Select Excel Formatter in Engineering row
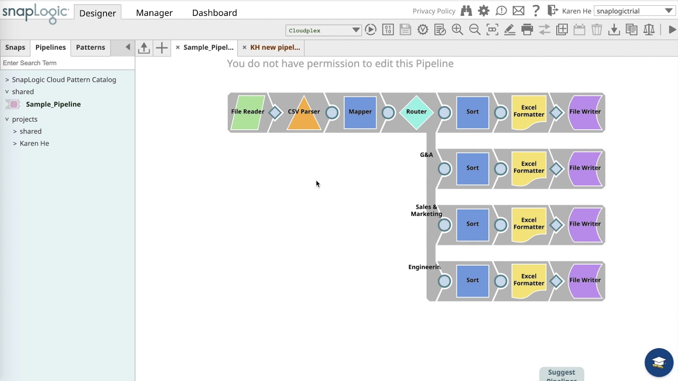Image resolution: width=678 pixels, height=381 pixels. tap(529, 280)
